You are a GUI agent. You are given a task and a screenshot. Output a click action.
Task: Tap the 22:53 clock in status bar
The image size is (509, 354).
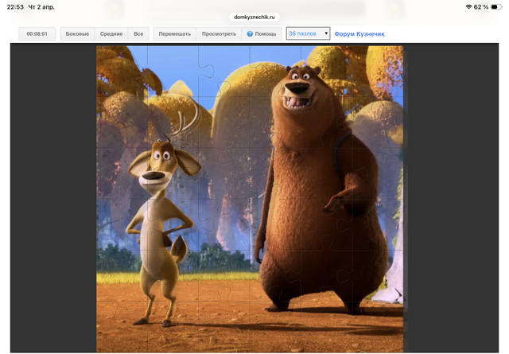[16, 7]
